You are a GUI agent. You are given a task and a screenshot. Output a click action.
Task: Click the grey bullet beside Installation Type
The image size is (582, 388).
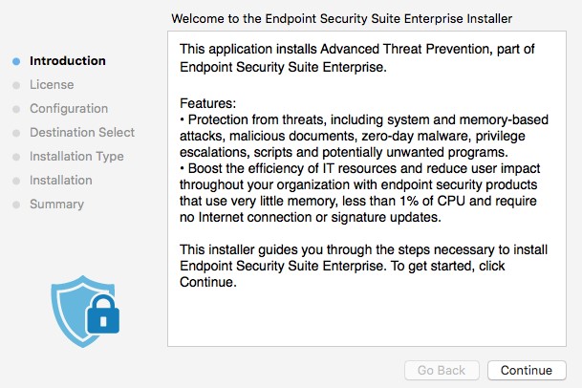16,157
